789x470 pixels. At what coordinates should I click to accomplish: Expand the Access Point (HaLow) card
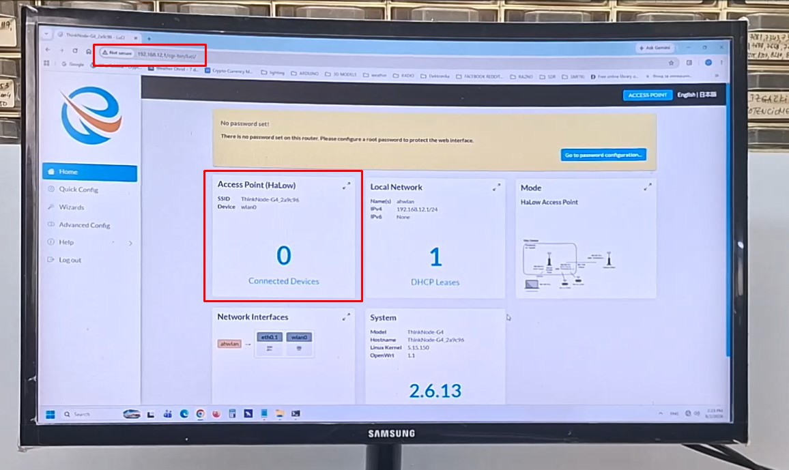click(x=346, y=186)
